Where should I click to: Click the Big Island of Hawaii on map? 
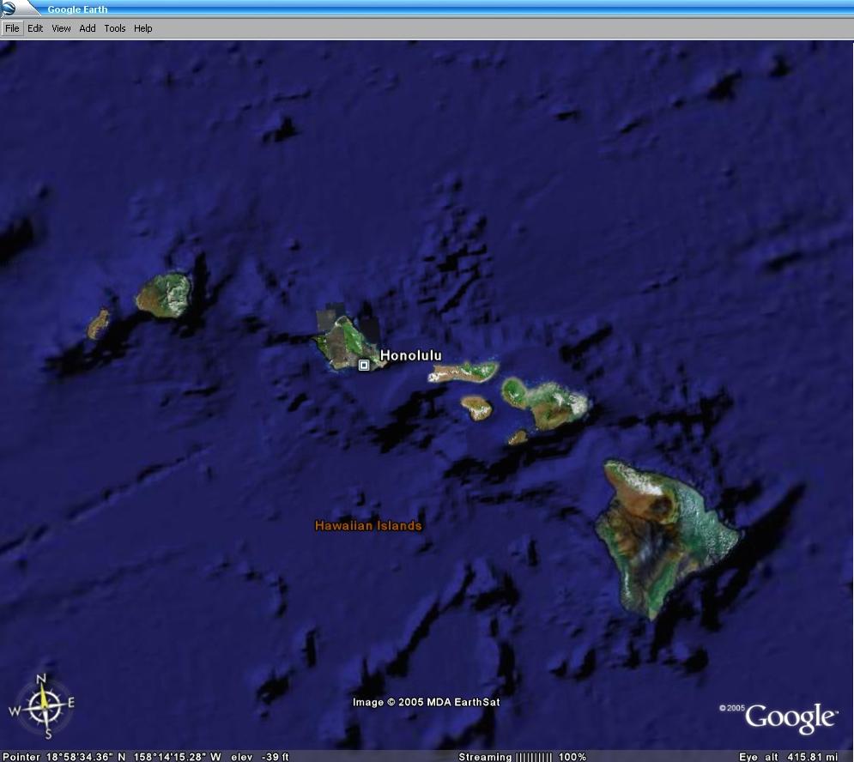pos(665,538)
